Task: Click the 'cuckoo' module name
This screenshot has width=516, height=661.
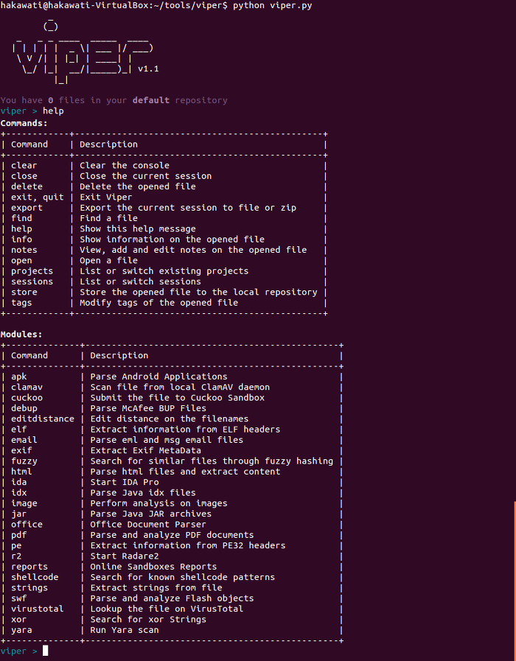Action: coord(27,397)
